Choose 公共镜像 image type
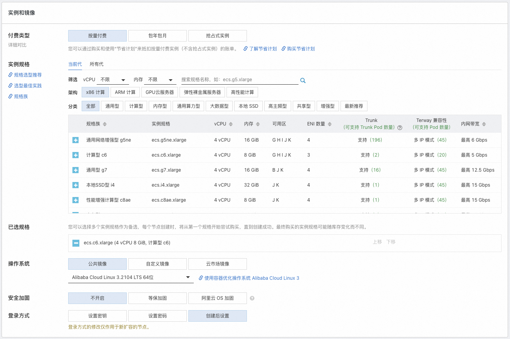 click(97, 264)
